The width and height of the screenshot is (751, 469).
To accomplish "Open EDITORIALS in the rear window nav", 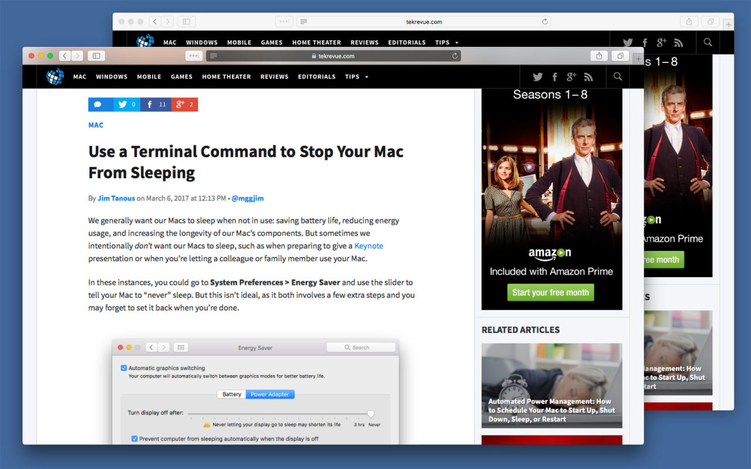I will [407, 42].
